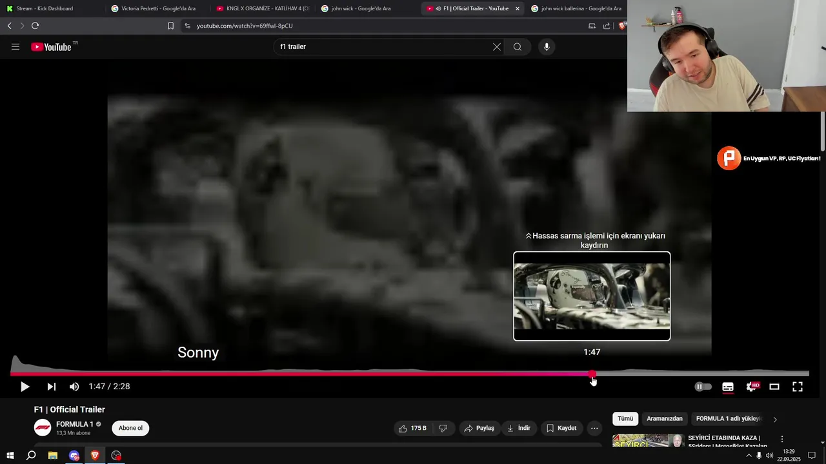Open the cast/media icon in address bar
This screenshot has width=826, height=464.
pos(592,26)
